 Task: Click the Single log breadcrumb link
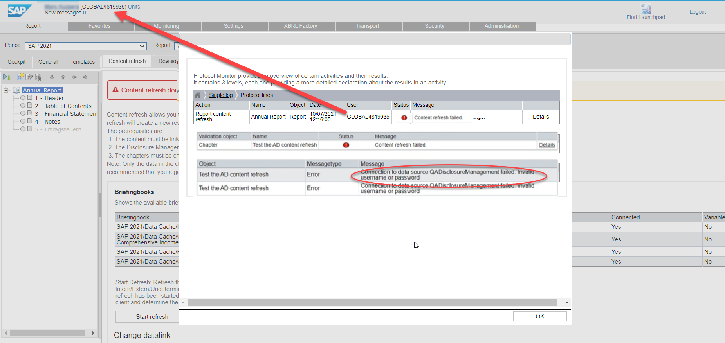pyautogui.click(x=221, y=95)
